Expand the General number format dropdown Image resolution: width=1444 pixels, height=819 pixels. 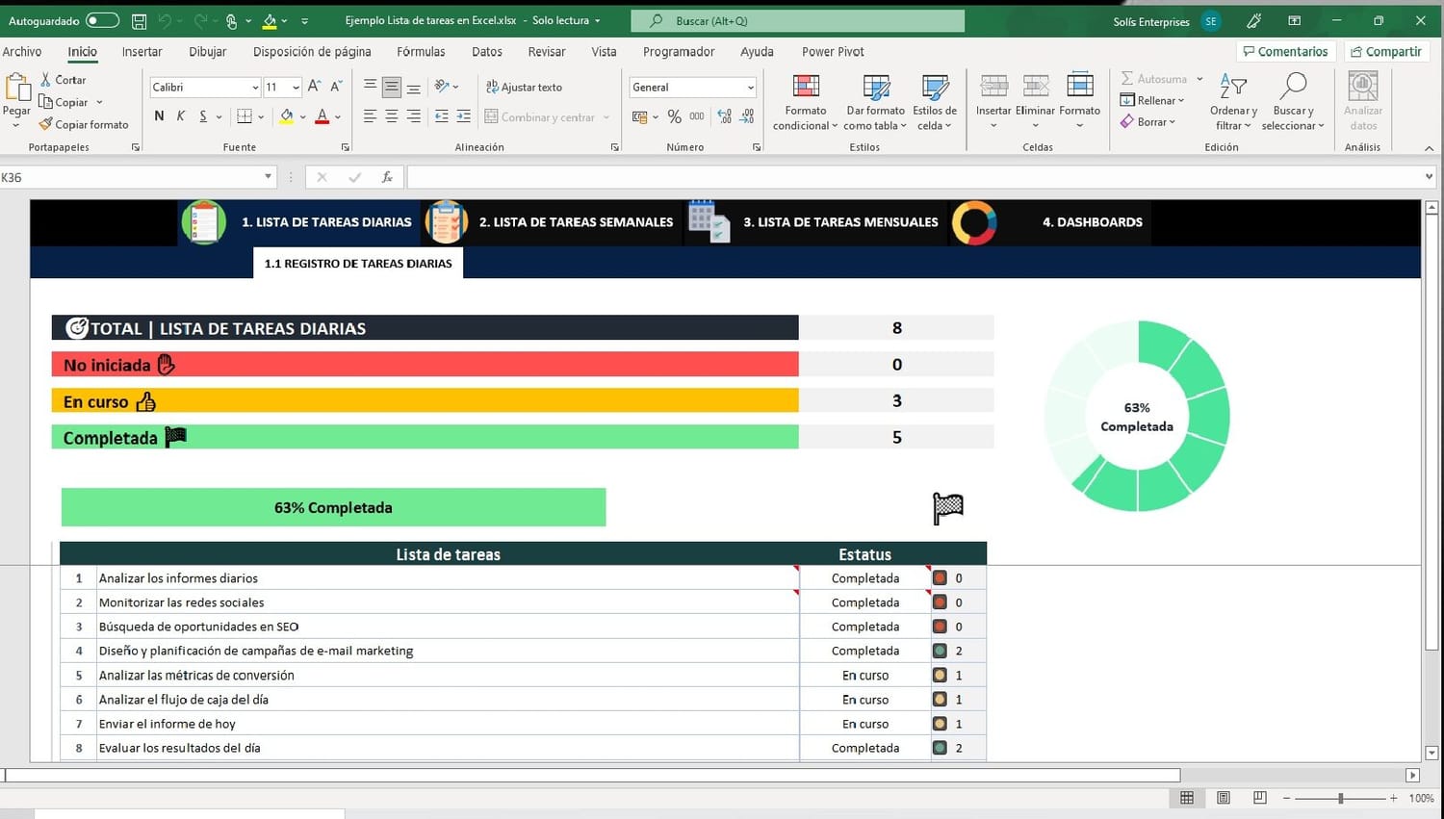[x=750, y=87]
